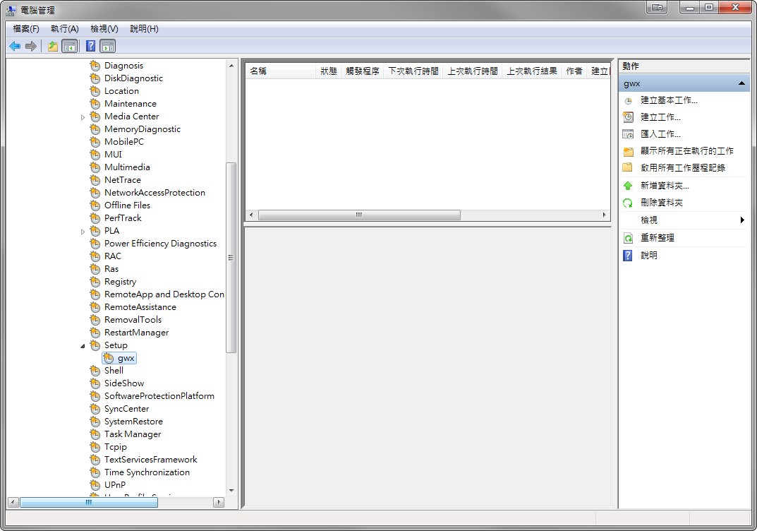The height and width of the screenshot is (531, 757).
Task: Click the 刪除資料夾 delete folder icon
Action: [628, 203]
